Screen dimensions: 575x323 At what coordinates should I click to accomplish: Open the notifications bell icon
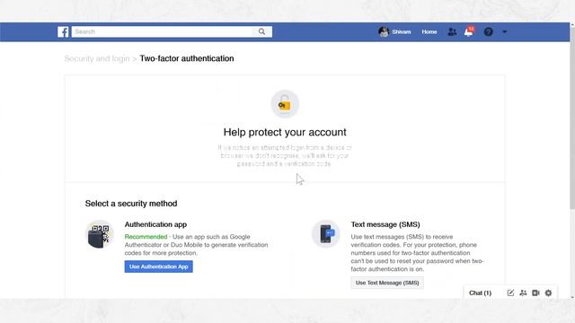click(x=469, y=32)
